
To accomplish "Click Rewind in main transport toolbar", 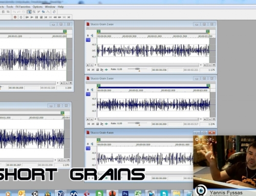I will point(55,17).
